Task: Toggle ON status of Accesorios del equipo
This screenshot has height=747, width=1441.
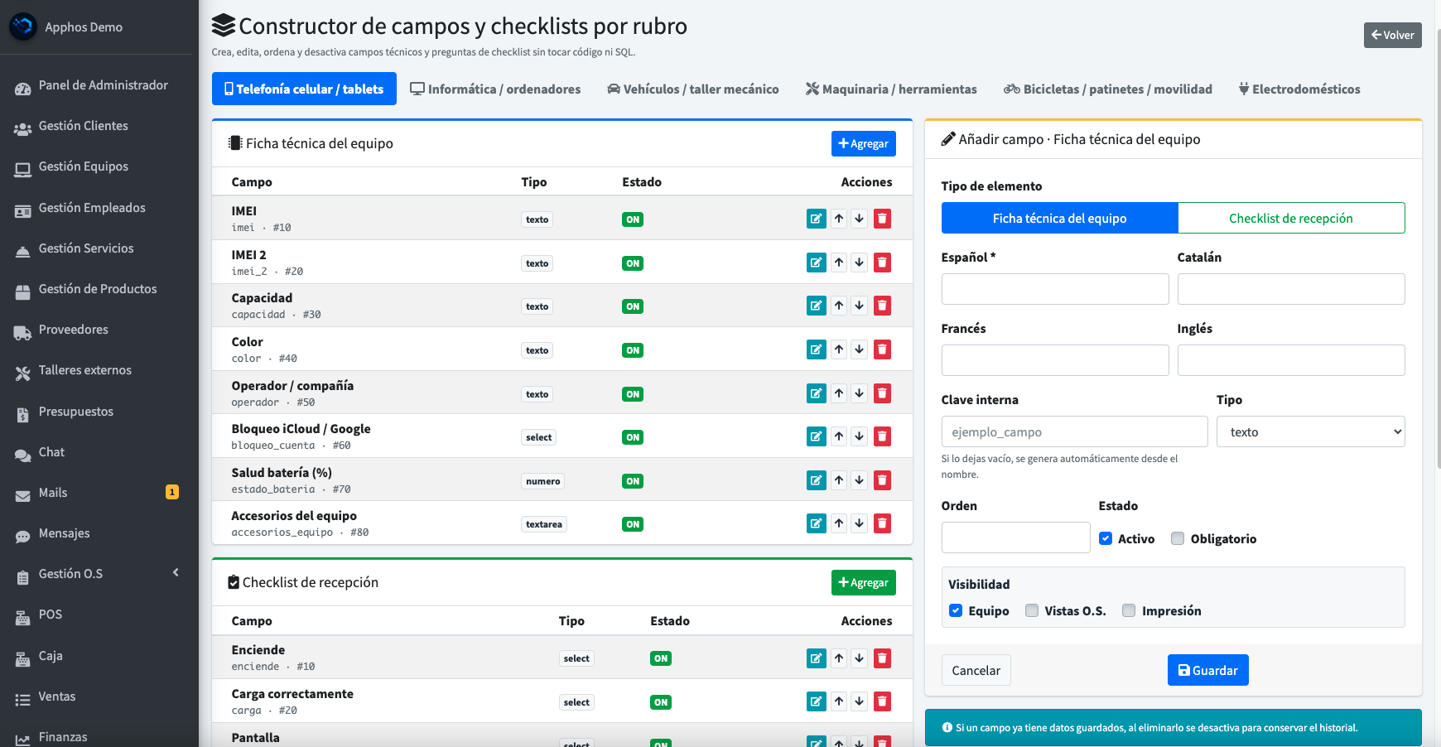Action: click(x=633, y=524)
